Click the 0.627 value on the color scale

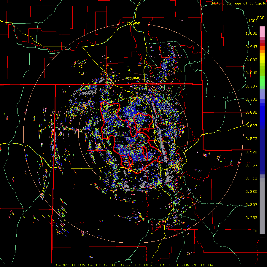point(251,126)
